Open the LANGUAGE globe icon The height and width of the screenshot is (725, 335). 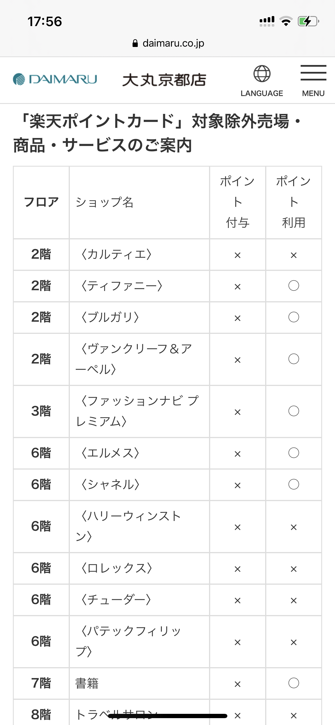pos(262,74)
